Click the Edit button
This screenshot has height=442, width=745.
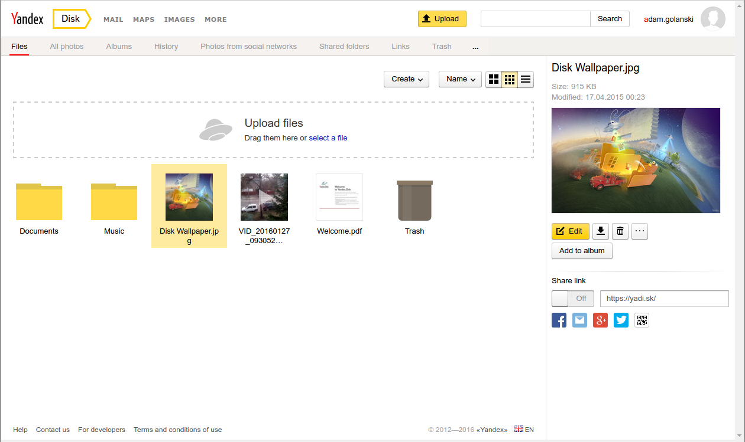click(x=571, y=231)
